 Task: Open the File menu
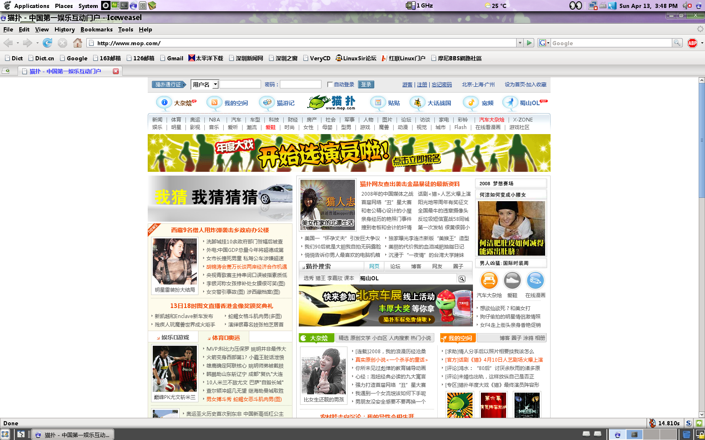pyautogui.click(x=8, y=29)
